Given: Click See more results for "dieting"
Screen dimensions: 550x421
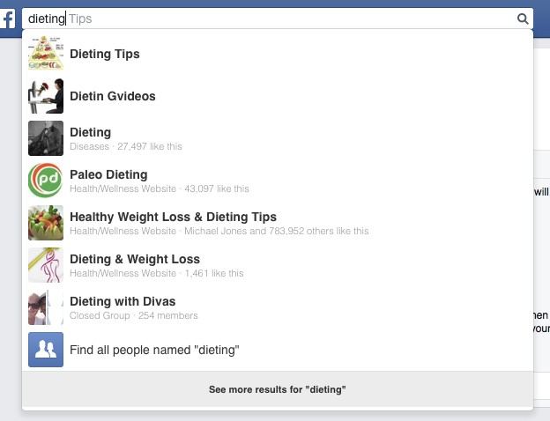Looking at the screenshot, I should click(277, 388).
